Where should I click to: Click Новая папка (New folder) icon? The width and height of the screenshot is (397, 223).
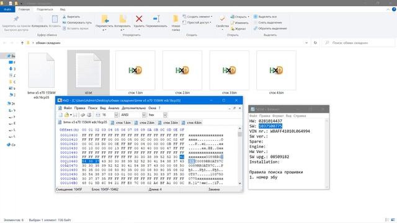point(176,20)
